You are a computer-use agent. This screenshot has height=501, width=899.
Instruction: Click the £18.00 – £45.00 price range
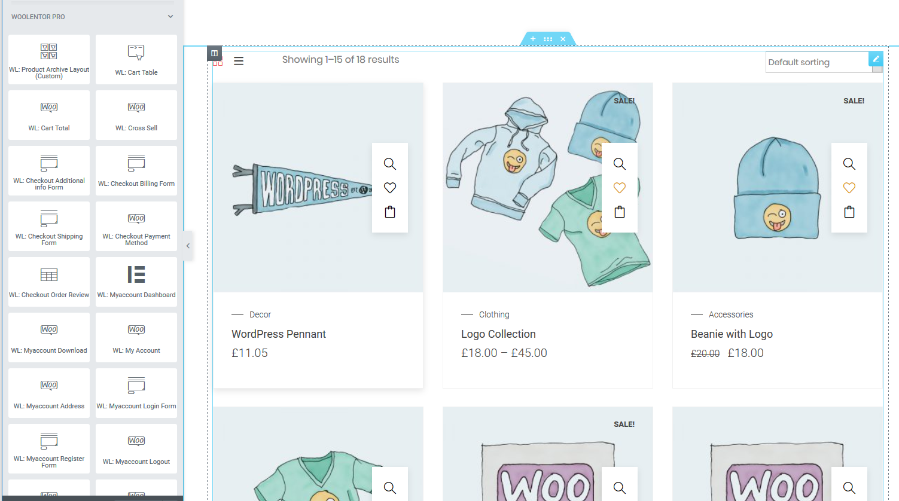coord(504,353)
